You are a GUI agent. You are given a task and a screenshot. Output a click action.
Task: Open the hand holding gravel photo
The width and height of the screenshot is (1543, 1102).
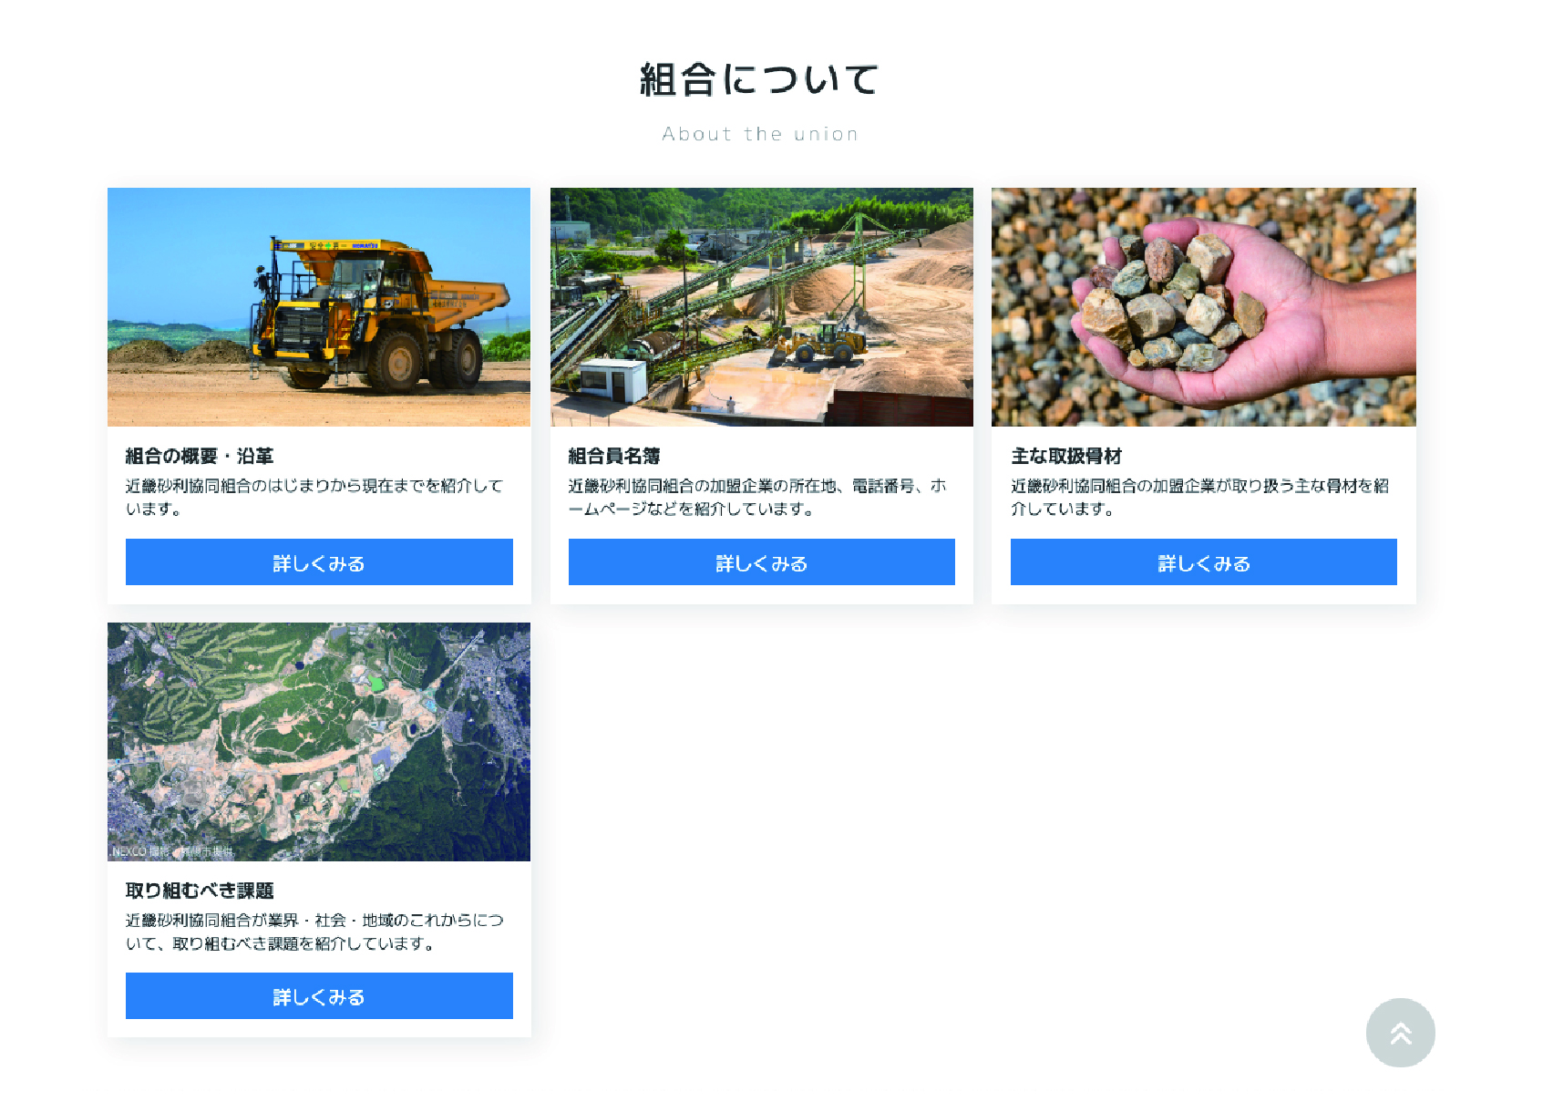point(1203,307)
